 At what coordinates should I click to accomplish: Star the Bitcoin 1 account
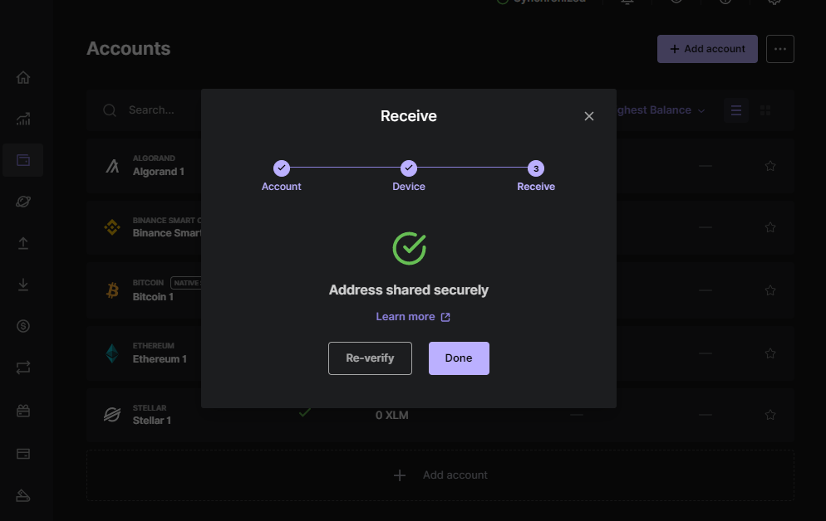coord(770,290)
